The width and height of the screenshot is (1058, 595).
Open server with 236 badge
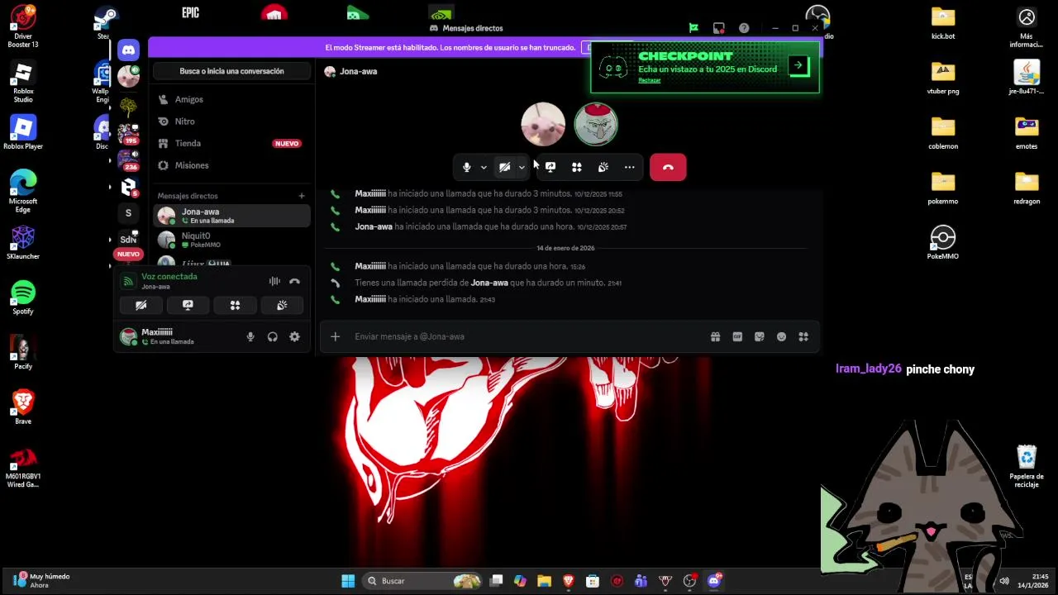pyautogui.click(x=128, y=159)
